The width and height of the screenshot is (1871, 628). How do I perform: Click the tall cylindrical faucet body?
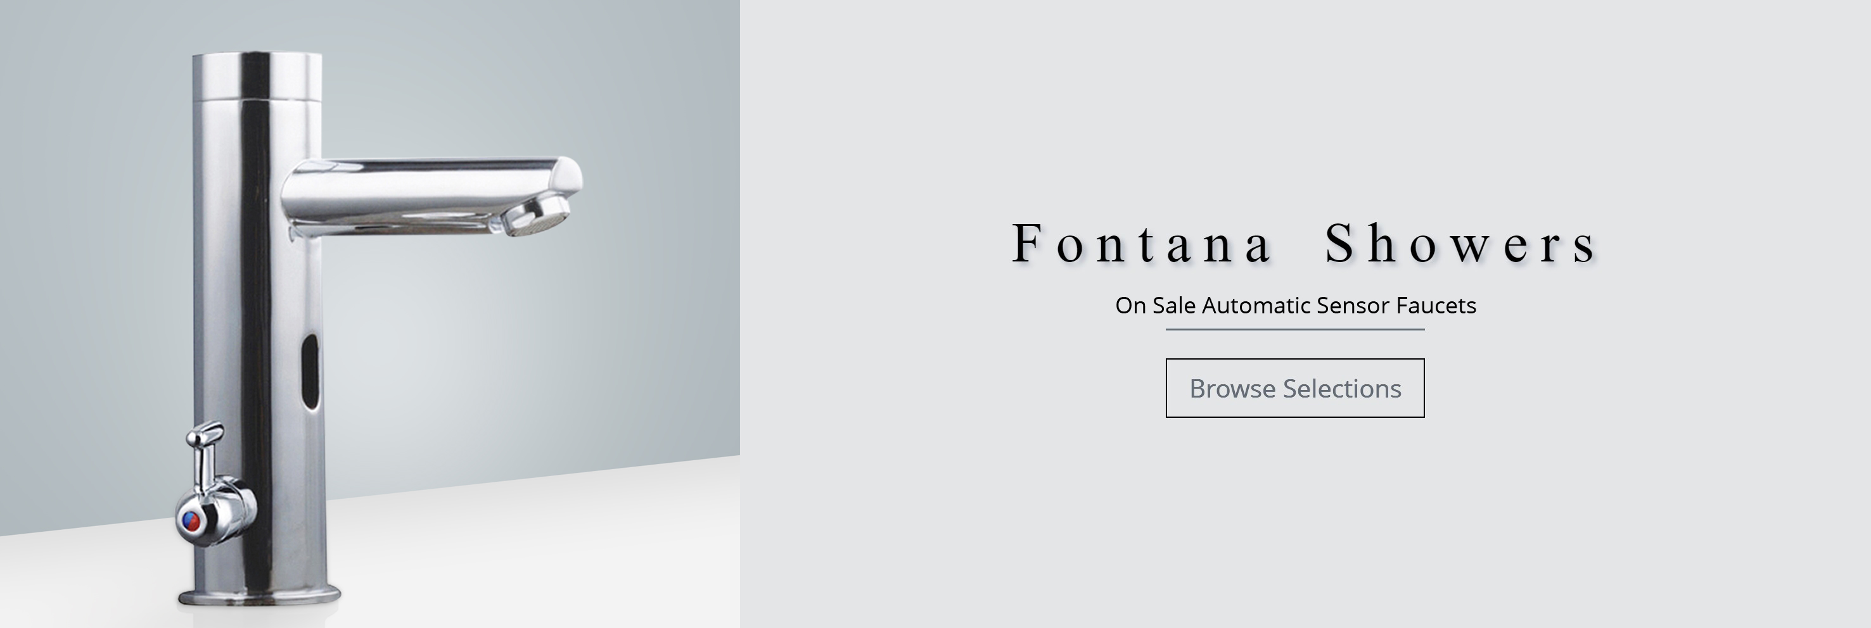tap(257, 327)
